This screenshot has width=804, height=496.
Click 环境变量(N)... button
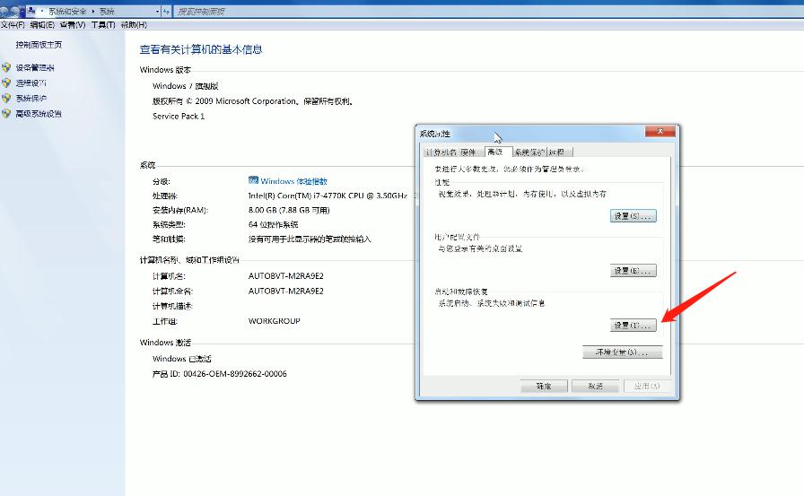[623, 352]
